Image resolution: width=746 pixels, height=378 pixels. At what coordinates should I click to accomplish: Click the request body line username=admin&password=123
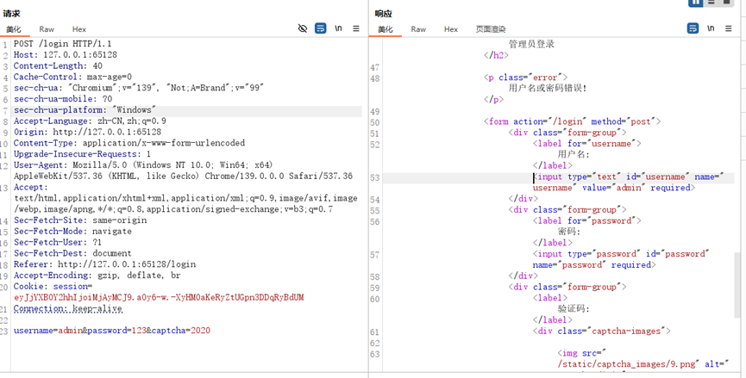(112, 331)
